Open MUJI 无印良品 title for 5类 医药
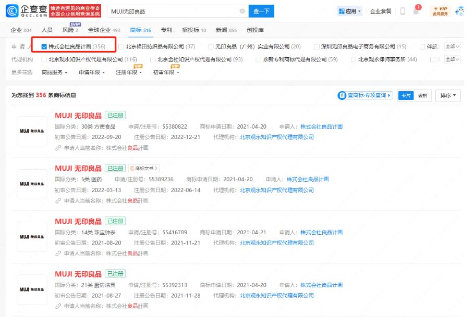The width and height of the screenshot is (474, 317). (78, 168)
